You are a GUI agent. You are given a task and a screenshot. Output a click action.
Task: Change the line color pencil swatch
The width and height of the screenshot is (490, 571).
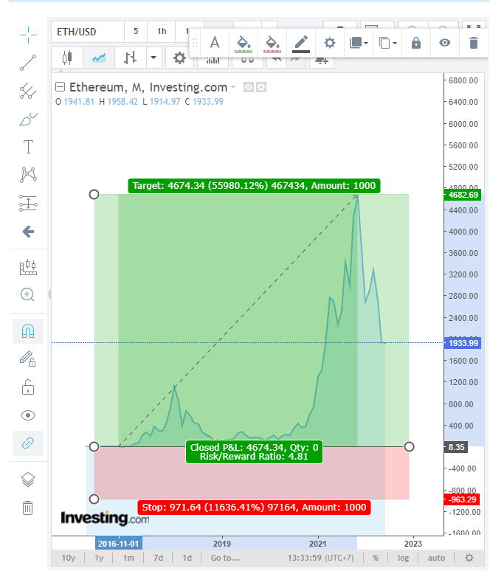(x=301, y=43)
